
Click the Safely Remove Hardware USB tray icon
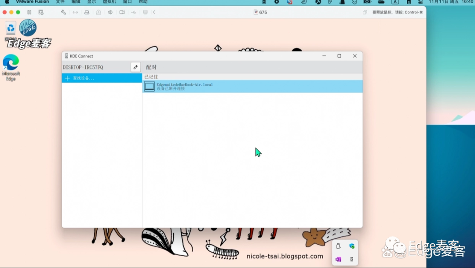pos(338,246)
